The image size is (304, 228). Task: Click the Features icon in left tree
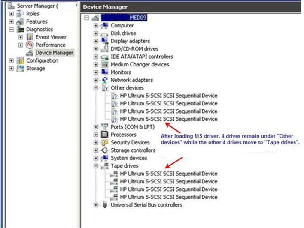pos(20,21)
